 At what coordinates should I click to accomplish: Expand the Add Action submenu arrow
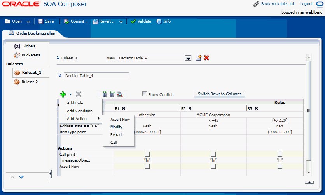coord(99,118)
